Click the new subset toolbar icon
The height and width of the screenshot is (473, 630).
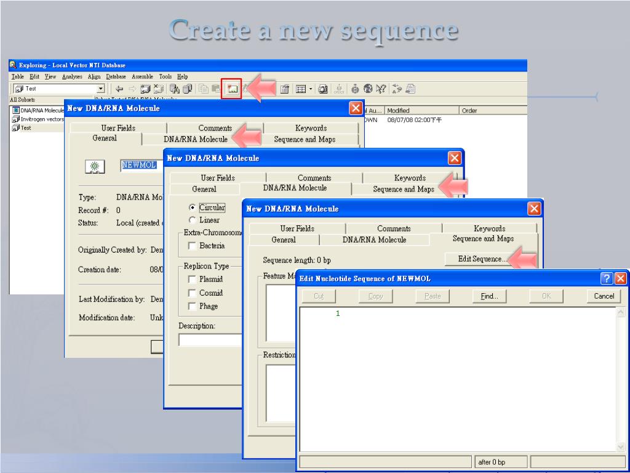click(145, 89)
